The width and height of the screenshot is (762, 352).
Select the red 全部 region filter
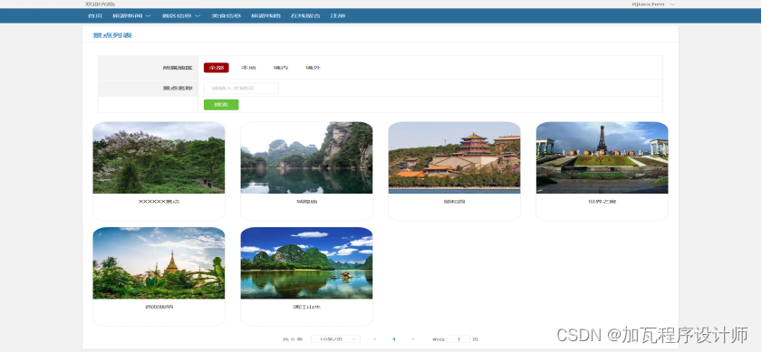click(x=217, y=68)
